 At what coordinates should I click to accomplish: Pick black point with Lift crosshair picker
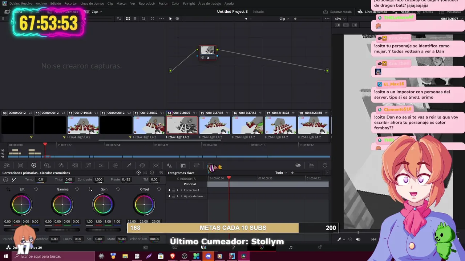pyautogui.click(x=8, y=189)
